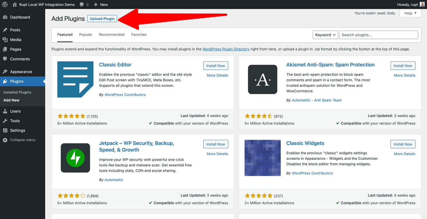
Task: View More Details for Classic Editor
Action: click(217, 75)
